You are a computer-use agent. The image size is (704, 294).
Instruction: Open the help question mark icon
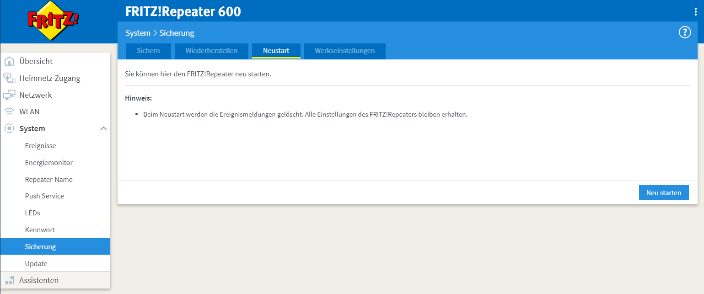684,32
